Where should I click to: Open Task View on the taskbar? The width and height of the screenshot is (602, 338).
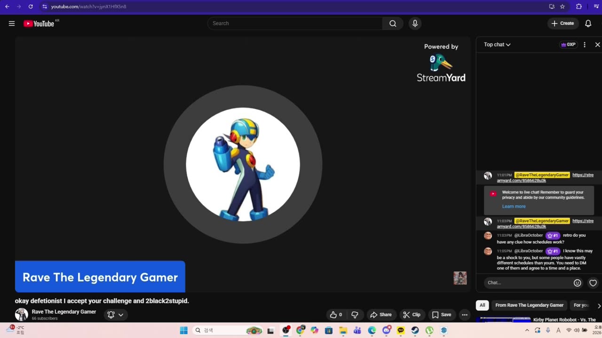tap(270, 330)
